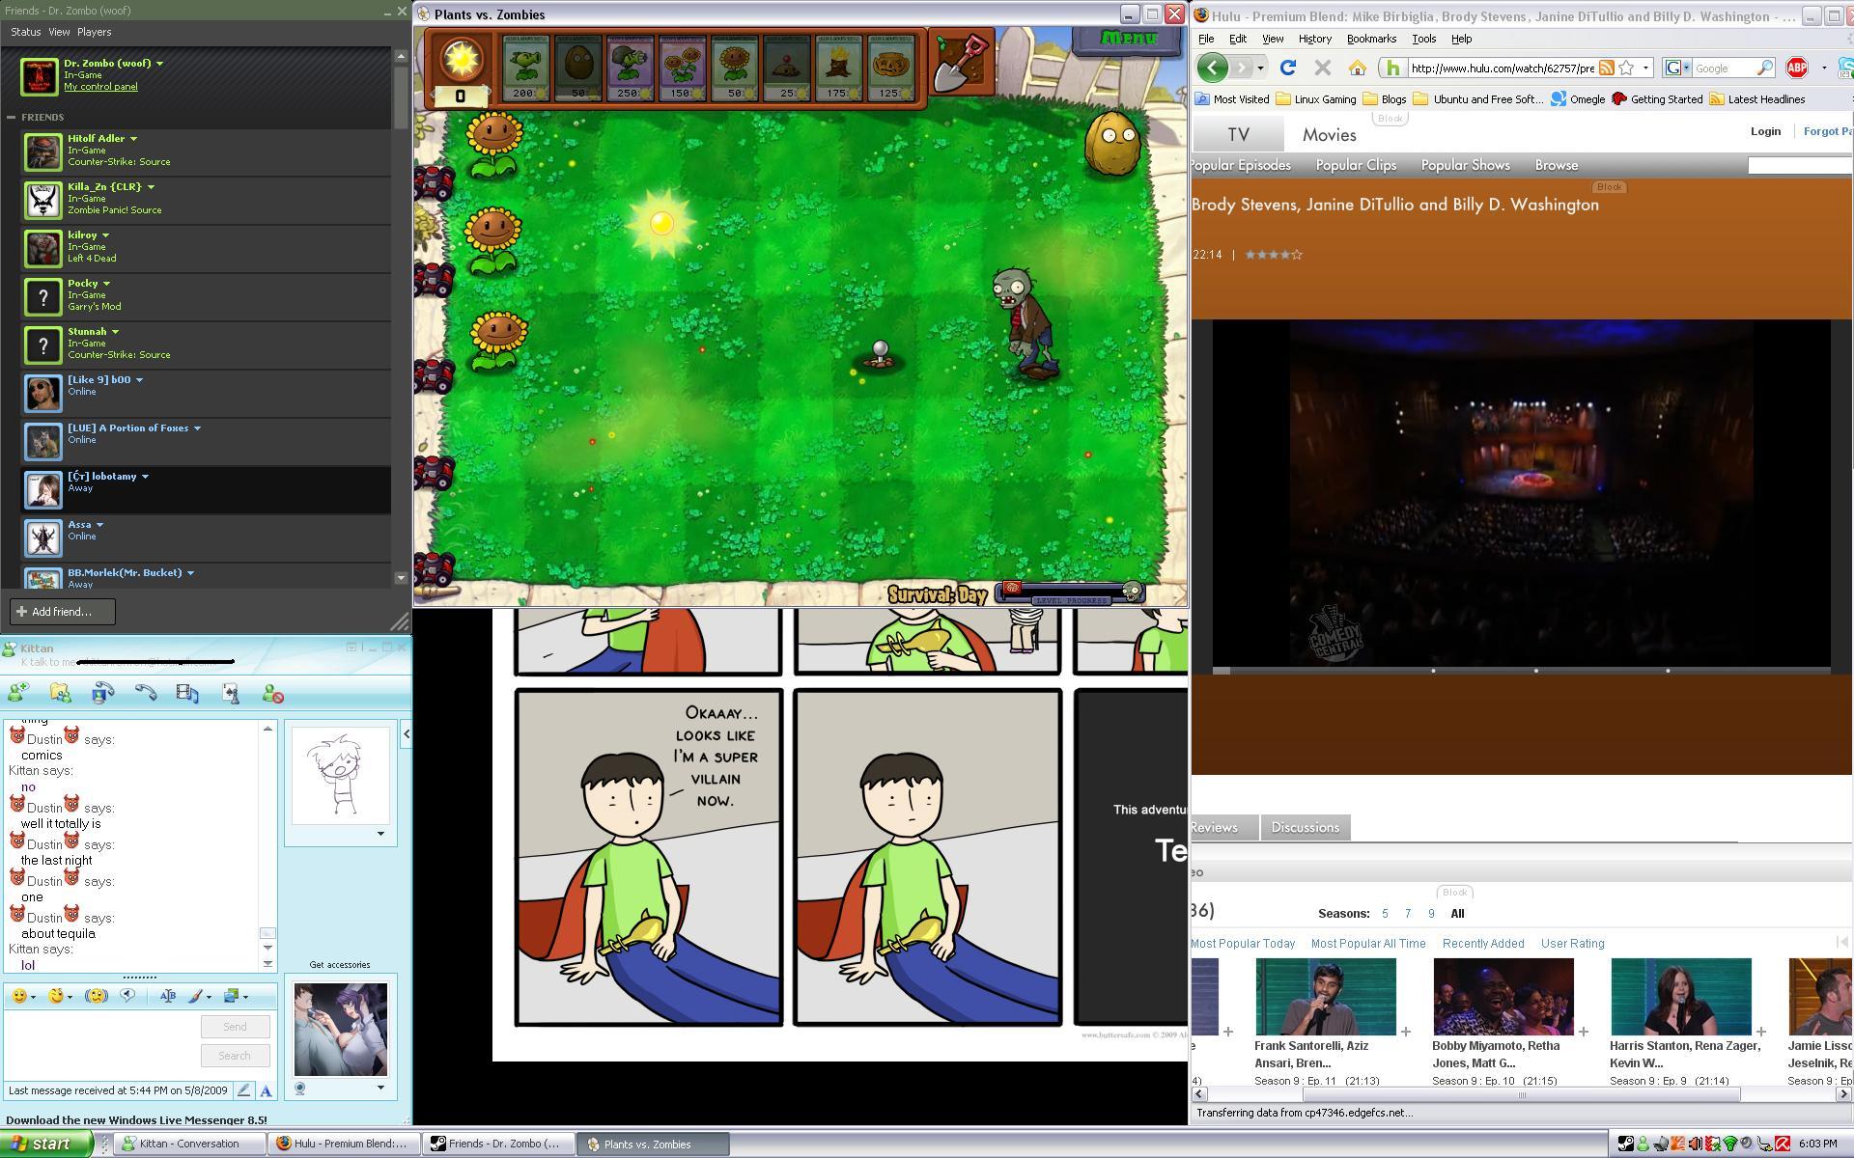Click the Hulu page horizontal scrollbar
The width and height of the screenshot is (1854, 1158).
pos(1521,1094)
